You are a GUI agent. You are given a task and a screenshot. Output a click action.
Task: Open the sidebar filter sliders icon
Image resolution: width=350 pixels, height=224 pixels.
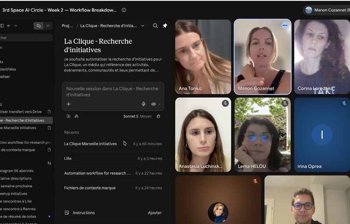click(x=49, y=163)
